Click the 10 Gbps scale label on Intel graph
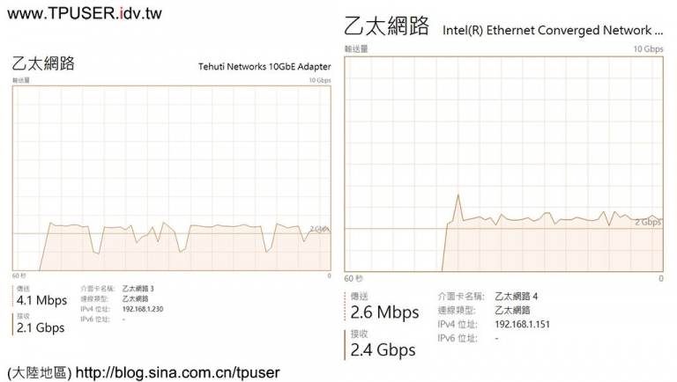Image resolution: width=677 pixels, height=382 pixels. [x=648, y=49]
